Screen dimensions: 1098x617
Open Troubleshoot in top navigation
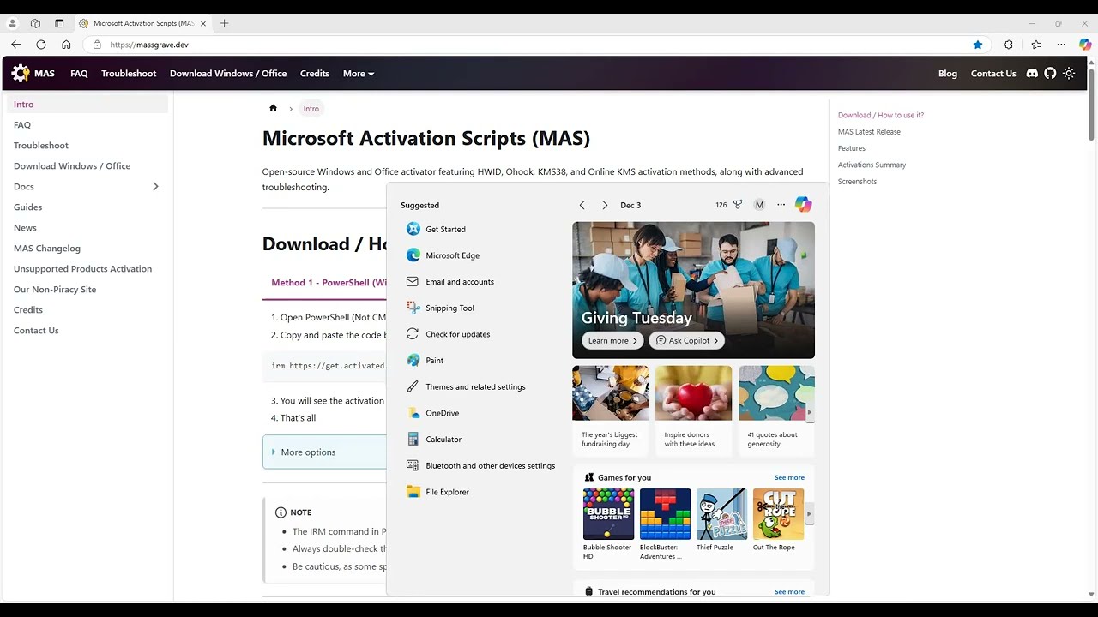(x=129, y=74)
